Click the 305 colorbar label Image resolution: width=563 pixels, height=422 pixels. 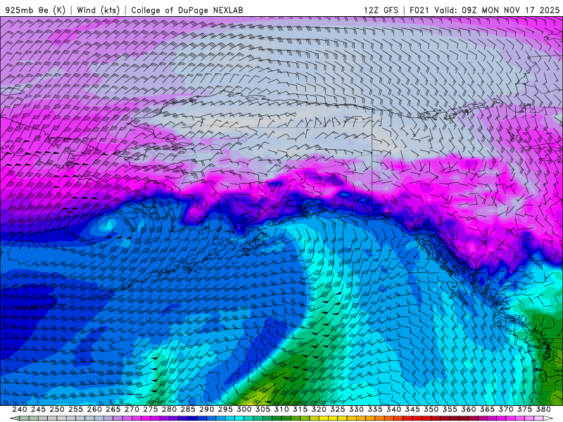click(262, 409)
